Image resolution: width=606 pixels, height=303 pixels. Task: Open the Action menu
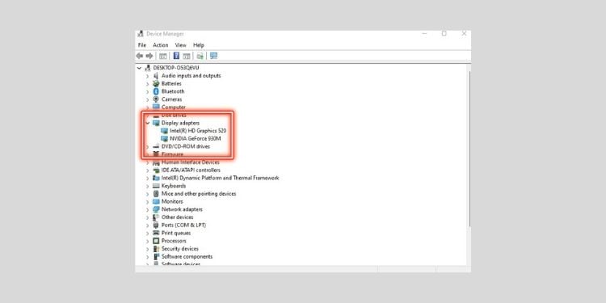pyautogui.click(x=161, y=45)
